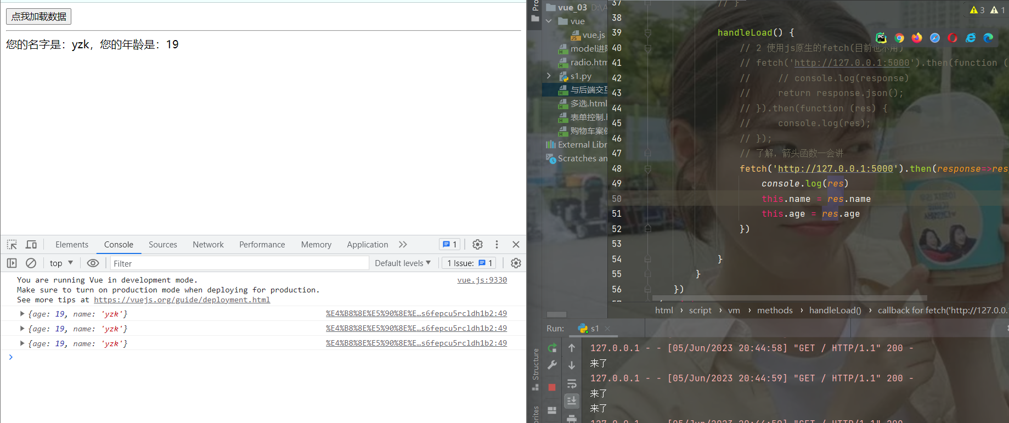1009x423 pixels.
Task: Click the yellow warning count 3 indicator
Action: point(977,10)
